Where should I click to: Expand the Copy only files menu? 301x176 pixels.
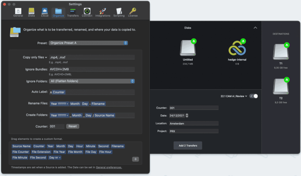(x=35, y=57)
